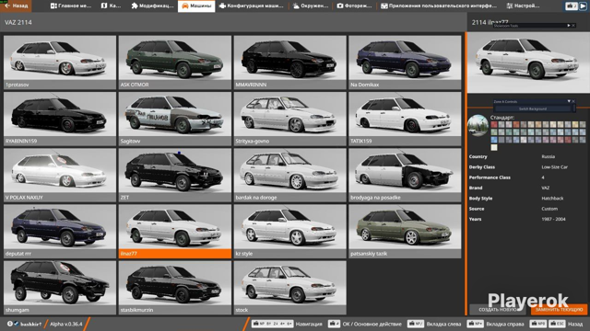The image size is (590, 331).
Task: Click the puzzle icon of the Модификац... tab
Action: click(135, 6)
